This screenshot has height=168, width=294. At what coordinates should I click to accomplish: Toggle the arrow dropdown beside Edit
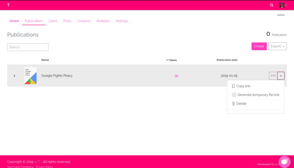(281, 76)
